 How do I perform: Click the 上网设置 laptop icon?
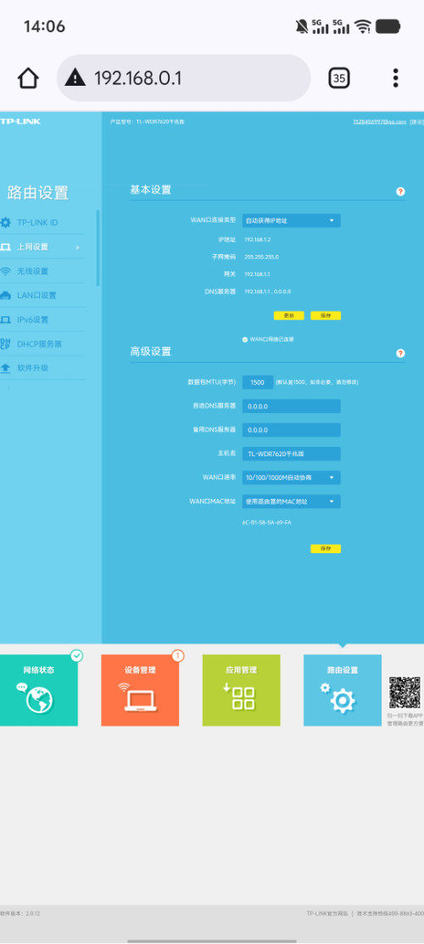pos(5,247)
